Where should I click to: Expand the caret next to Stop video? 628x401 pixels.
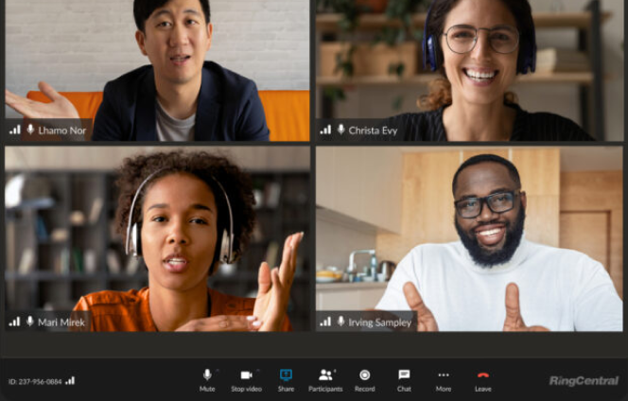pos(258,371)
